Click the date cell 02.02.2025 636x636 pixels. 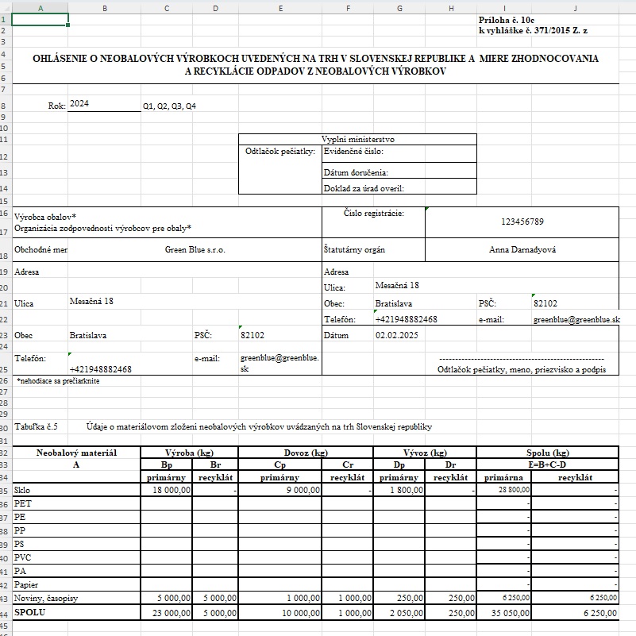pyautogui.click(x=395, y=335)
